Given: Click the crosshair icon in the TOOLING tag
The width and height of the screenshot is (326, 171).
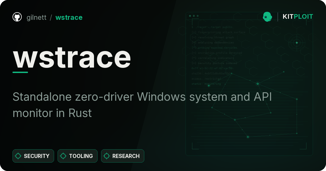Looking at the screenshot, I should pos(63,156).
